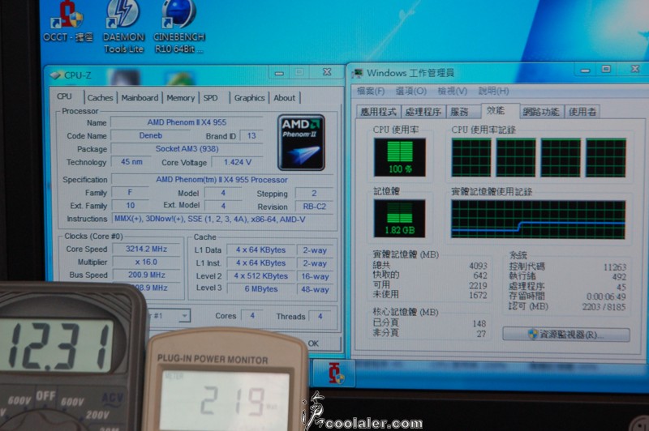Minimize the Task Manager window
Screen dimensions: 649x431
pyautogui.click(x=585, y=70)
